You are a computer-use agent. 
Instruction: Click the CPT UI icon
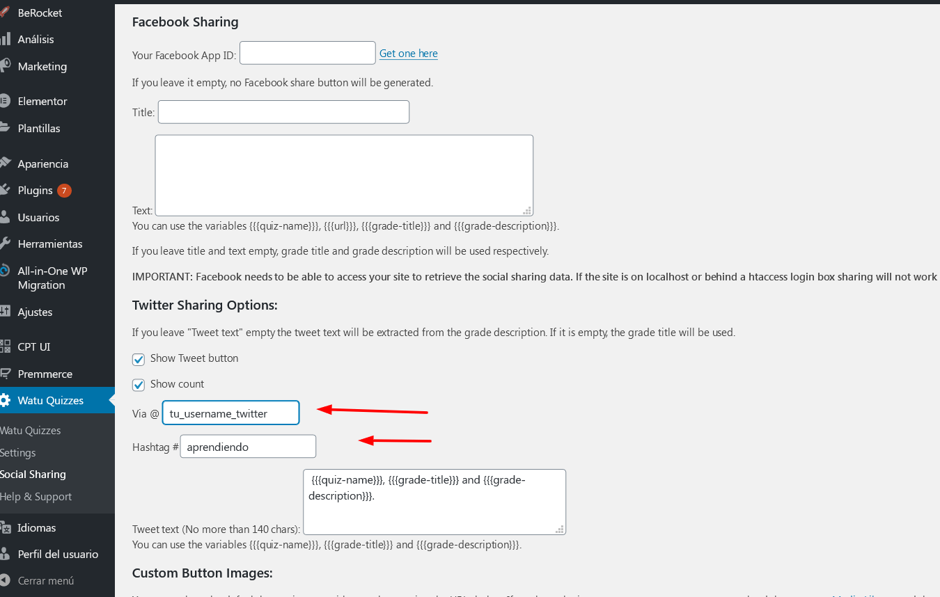[x=5, y=347]
